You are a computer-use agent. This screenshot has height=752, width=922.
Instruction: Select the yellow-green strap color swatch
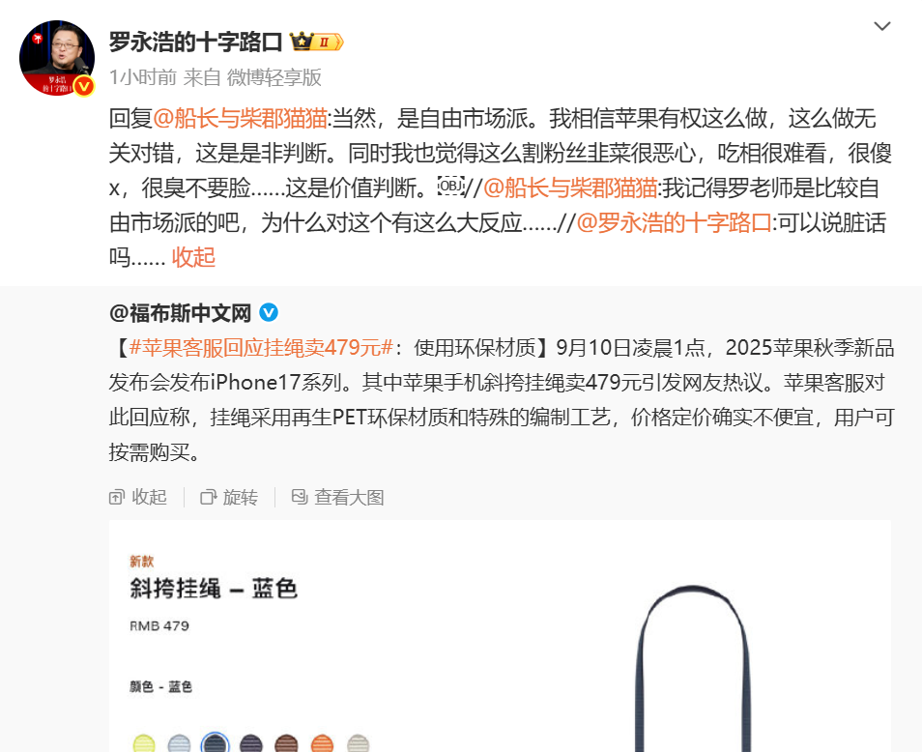point(144,743)
